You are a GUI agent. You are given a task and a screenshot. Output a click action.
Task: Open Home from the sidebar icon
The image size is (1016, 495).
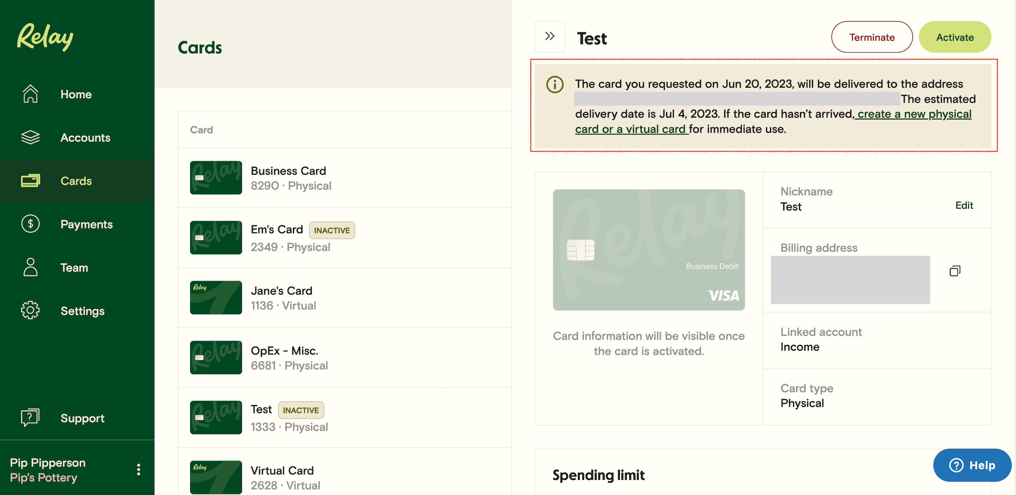point(30,94)
